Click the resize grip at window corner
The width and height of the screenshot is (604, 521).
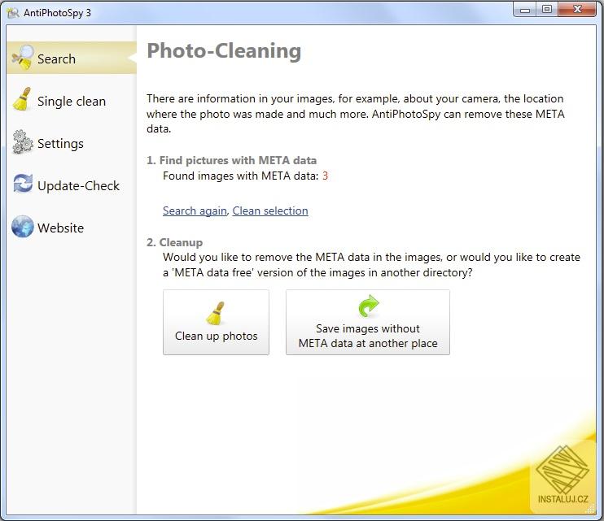pos(590,510)
